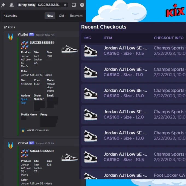The image size is (186, 186).
Task: Click the Quick Task link
Action: pos(24,101)
